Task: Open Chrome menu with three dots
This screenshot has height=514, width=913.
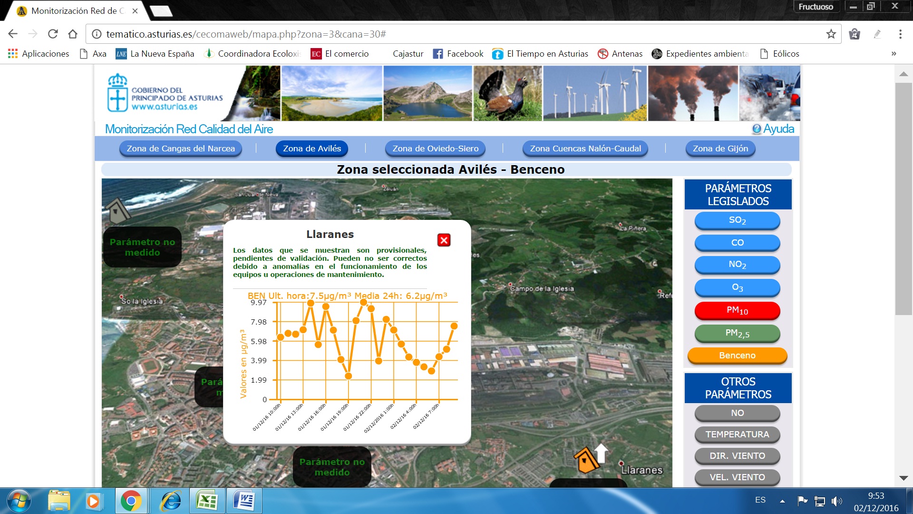Action: [900, 34]
